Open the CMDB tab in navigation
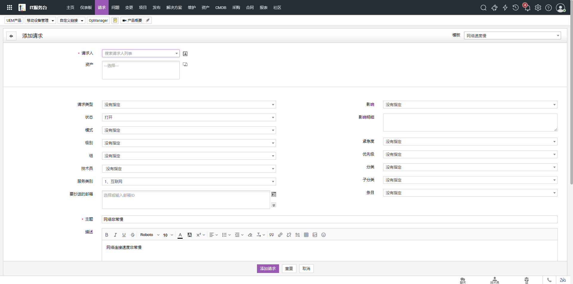Viewport: 573px width, 284px height. [x=221, y=7]
